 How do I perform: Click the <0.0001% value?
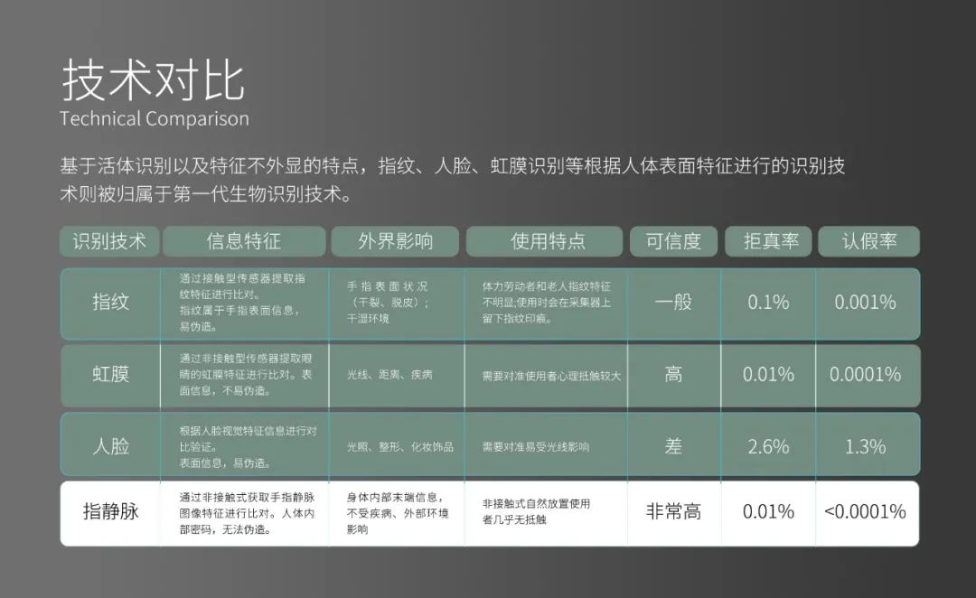[865, 511]
